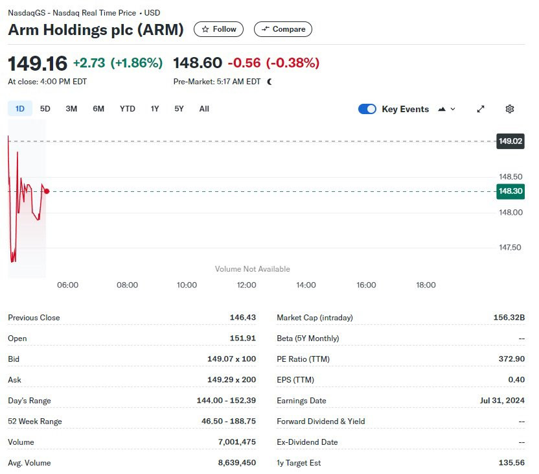Show 1Y chart range
Viewport: 539px width, 474px height.
click(155, 109)
